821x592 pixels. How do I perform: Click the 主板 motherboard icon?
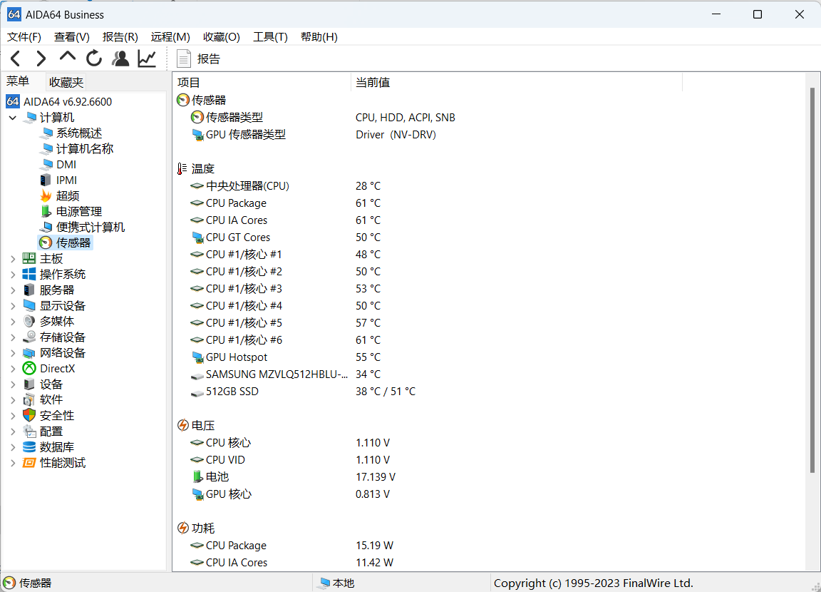click(x=29, y=259)
